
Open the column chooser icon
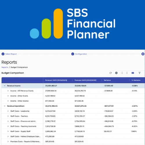(x=133, y=73)
